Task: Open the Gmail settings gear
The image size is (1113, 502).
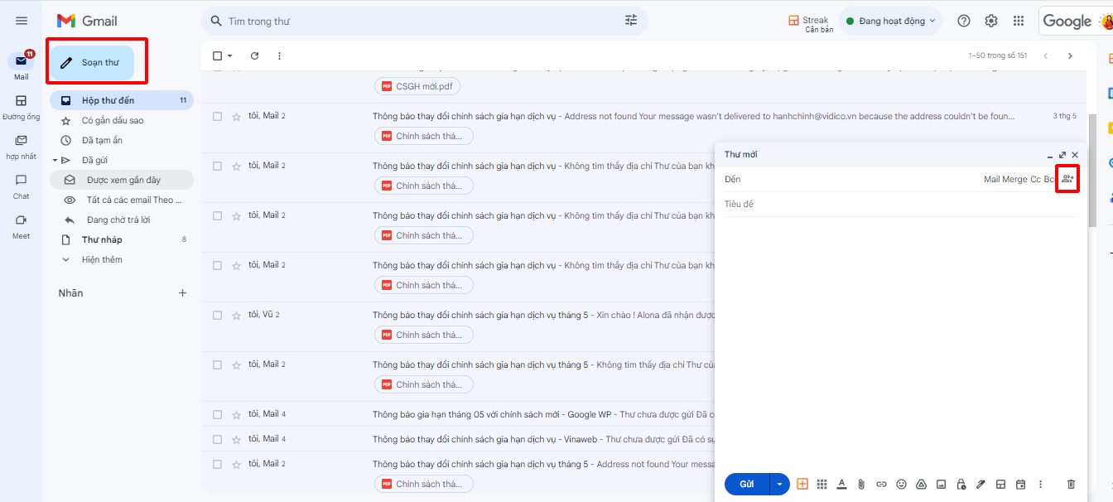Action: click(991, 21)
